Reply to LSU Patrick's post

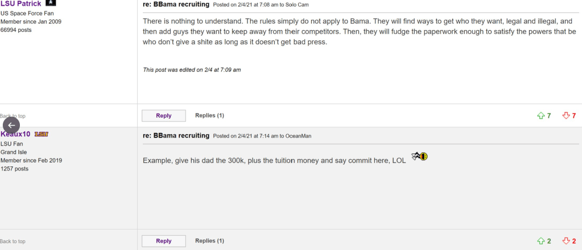(x=163, y=116)
